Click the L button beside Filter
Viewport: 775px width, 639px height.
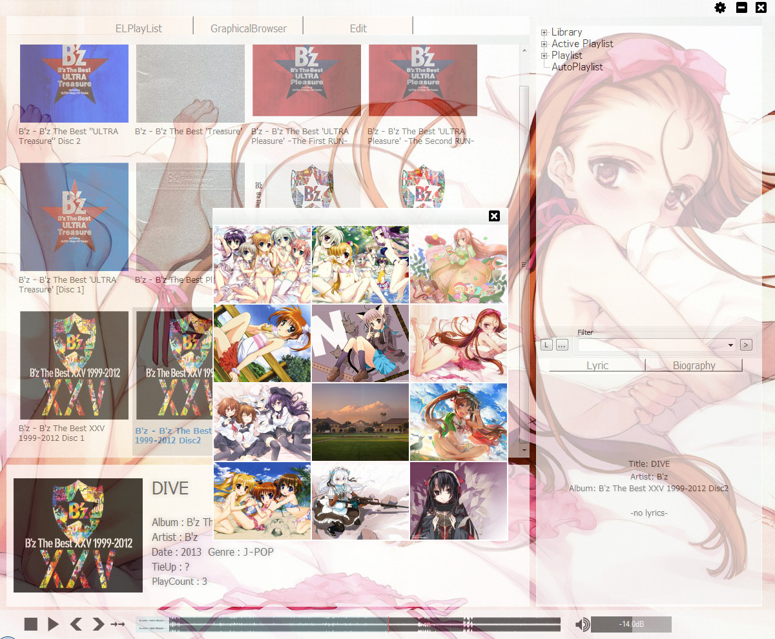[546, 345]
